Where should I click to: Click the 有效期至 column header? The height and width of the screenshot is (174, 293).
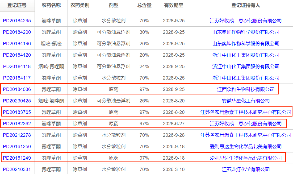[174, 6]
